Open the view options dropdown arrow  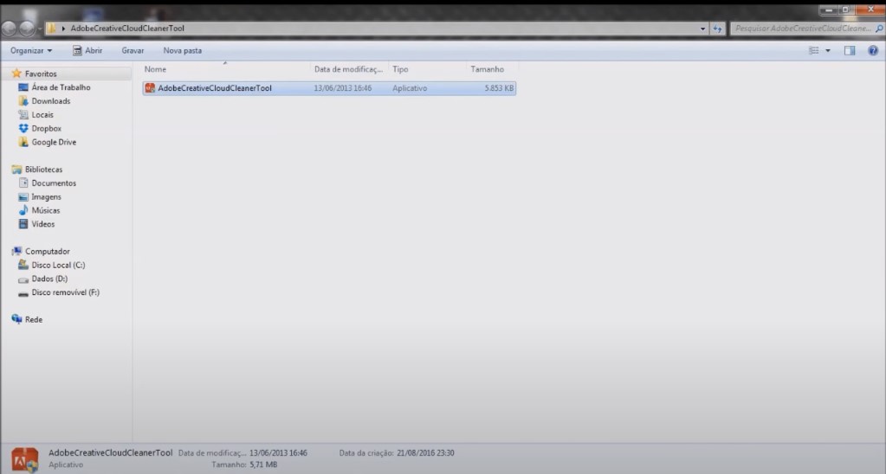828,50
